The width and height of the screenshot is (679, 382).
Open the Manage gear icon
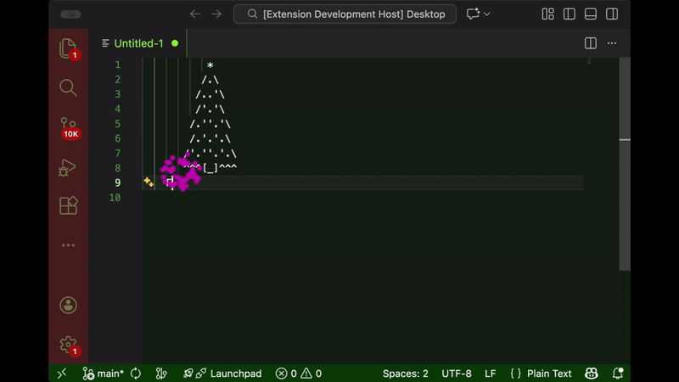point(69,345)
